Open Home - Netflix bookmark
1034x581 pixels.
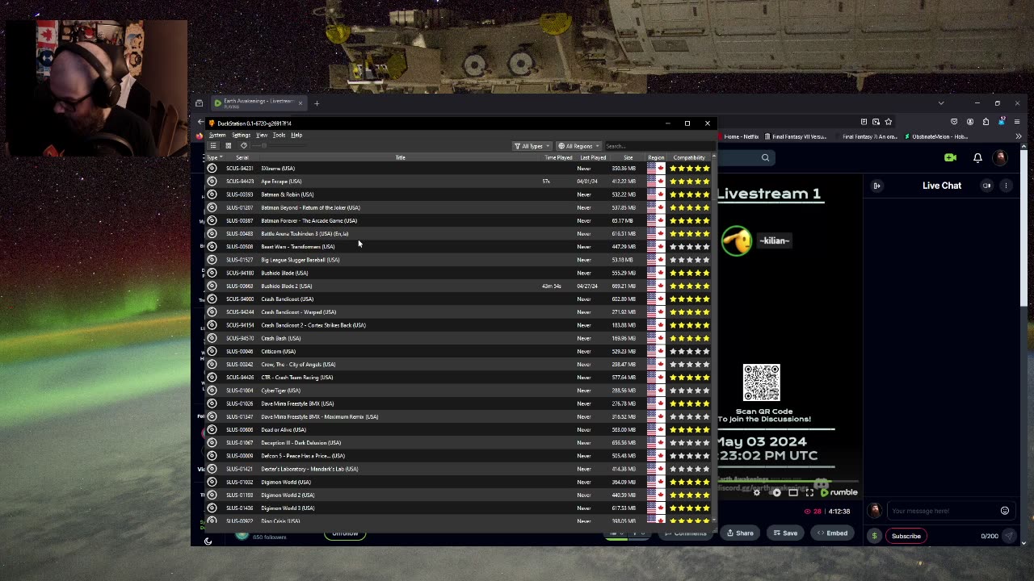point(739,136)
